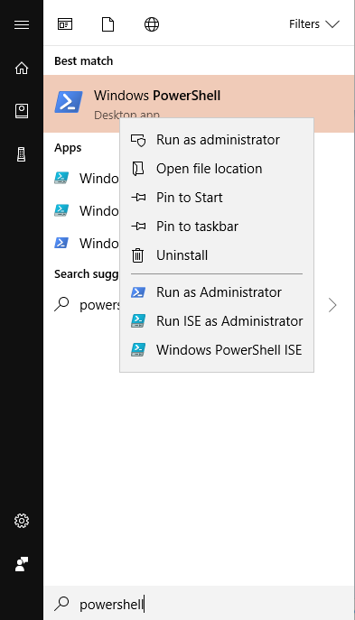Click Run as Administrator with PowerShell icon
Image resolution: width=355 pixels, height=620 pixels.
tap(217, 292)
